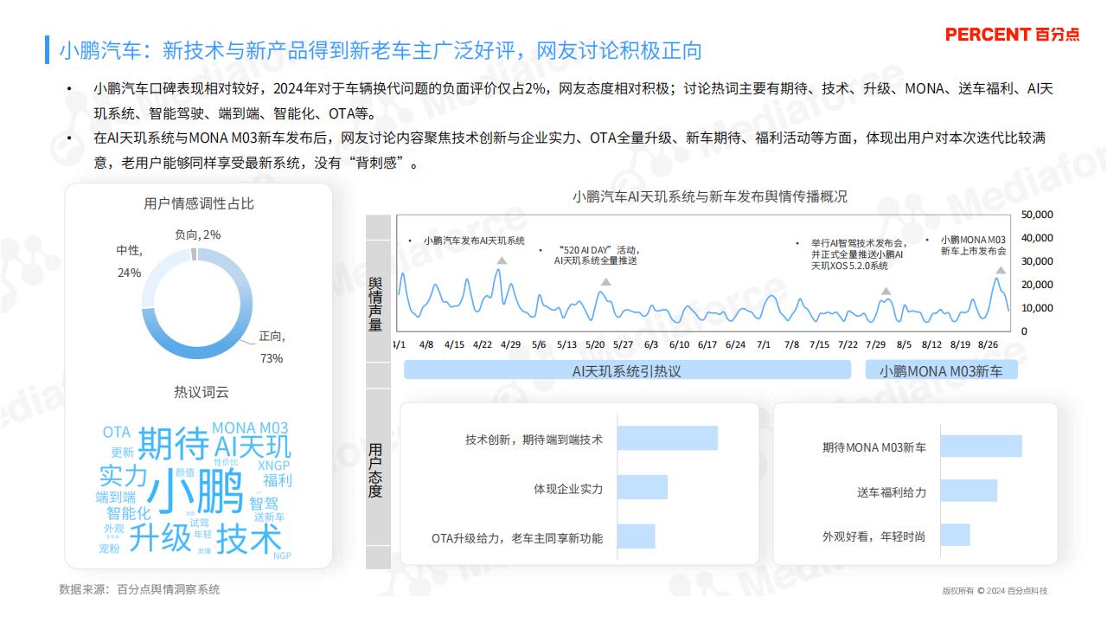Click the word AI天玑 in word cloud

(253, 447)
